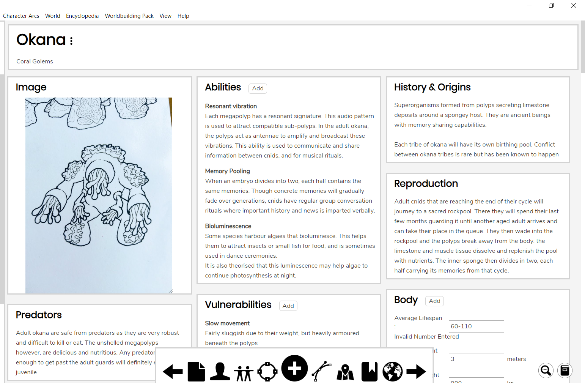The image size is (585, 383).
Task: Click the Okana coral golem drawing
Action: tap(99, 195)
